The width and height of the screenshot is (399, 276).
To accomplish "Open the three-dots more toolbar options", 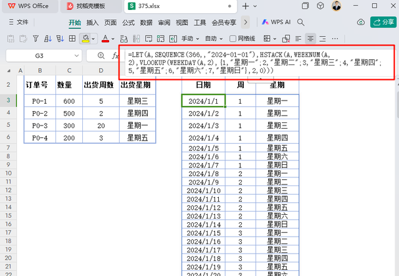I will tap(335, 39).
